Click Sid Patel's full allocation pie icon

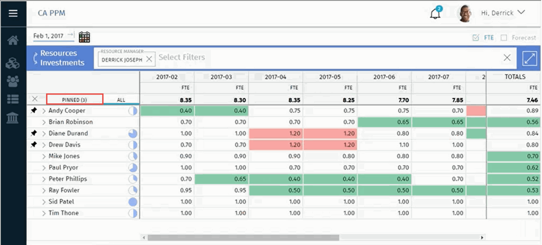(x=133, y=202)
